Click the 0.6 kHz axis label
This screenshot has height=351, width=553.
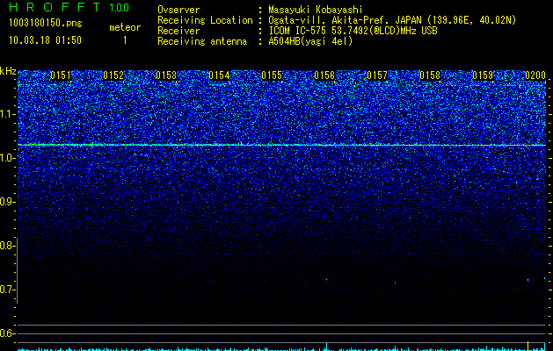[6, 333]
